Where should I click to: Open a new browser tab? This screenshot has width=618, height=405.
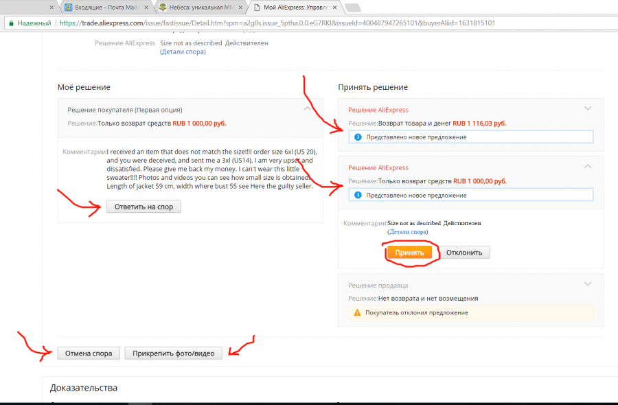(x=352, y=7)
